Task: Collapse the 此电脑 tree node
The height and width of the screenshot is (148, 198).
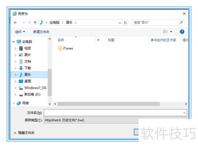Action: (x=13, y=42)
